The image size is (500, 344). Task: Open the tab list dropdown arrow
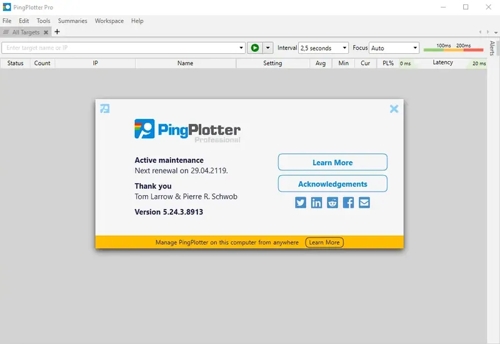496,33
